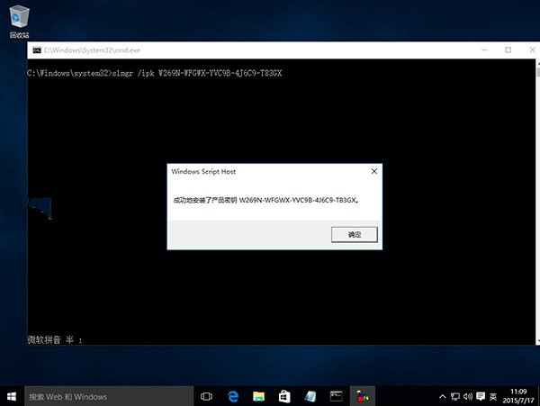The width and height of the screenshot is (540, 406).
Task: Select the colorful app icon on the taskbar
Action: coord(363,396)
